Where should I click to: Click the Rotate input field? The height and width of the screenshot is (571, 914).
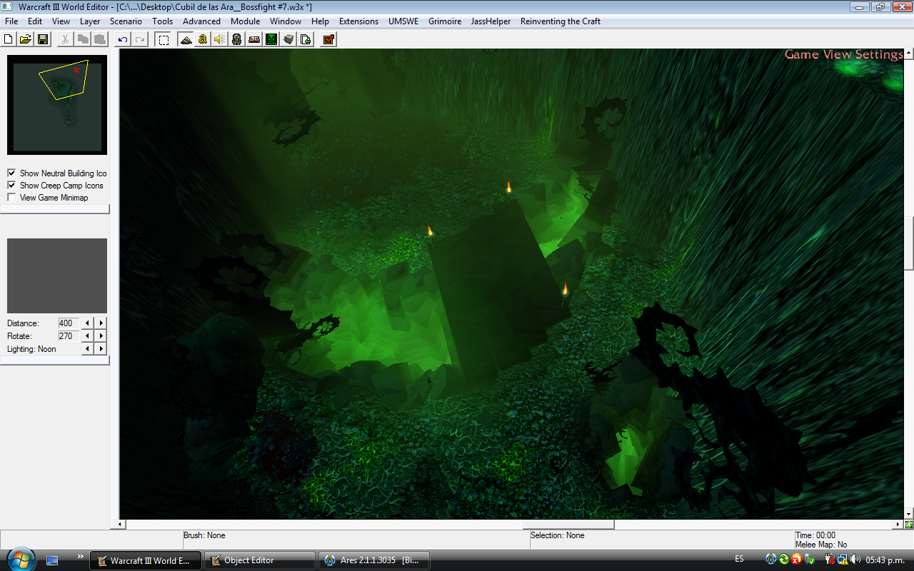pos(69,336)
